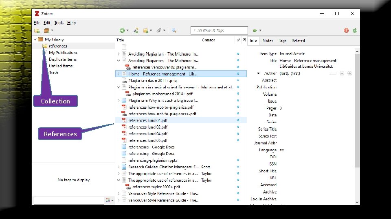
Task: Click the author name mode switch
Action: point(333,73)
